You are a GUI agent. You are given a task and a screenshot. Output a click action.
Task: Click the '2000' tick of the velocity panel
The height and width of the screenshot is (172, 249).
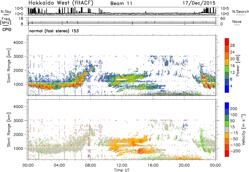[x=18, y=134]
